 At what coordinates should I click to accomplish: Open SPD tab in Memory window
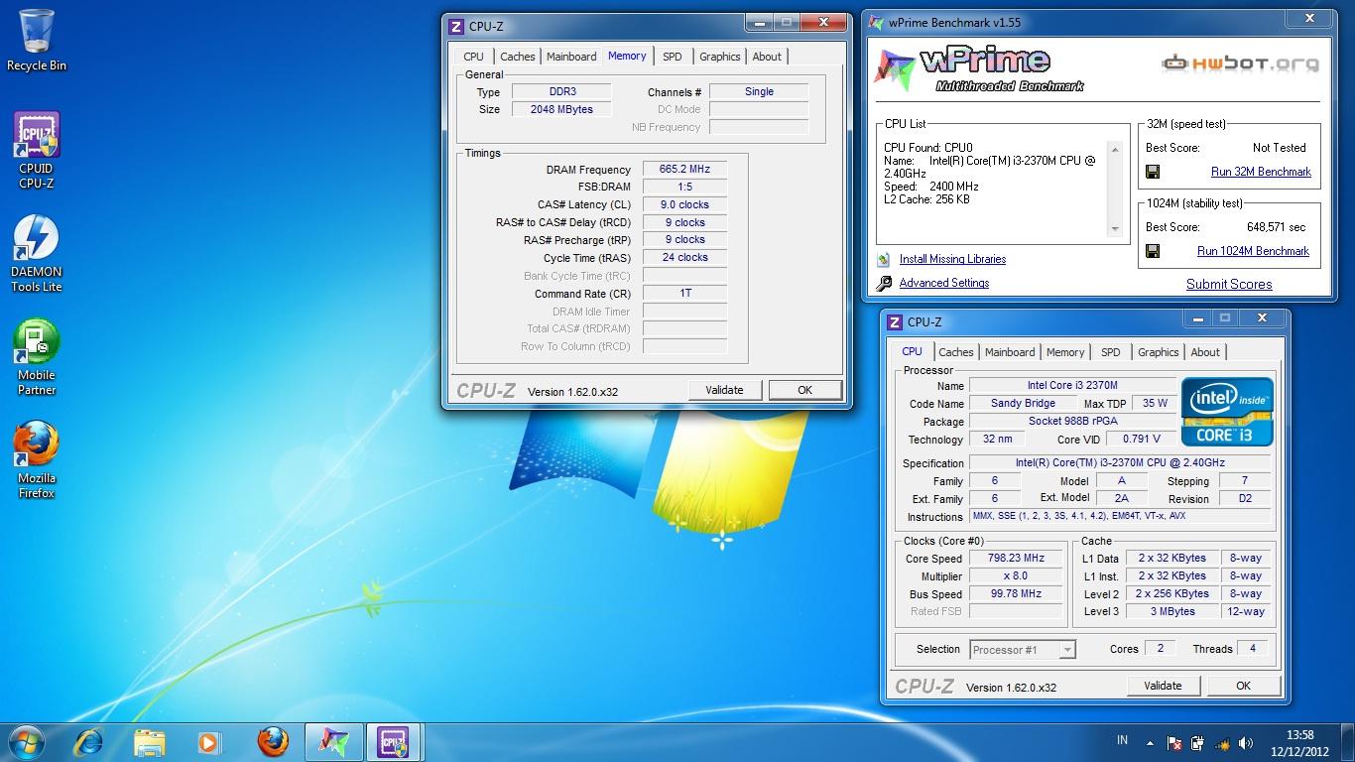(673, 57)
